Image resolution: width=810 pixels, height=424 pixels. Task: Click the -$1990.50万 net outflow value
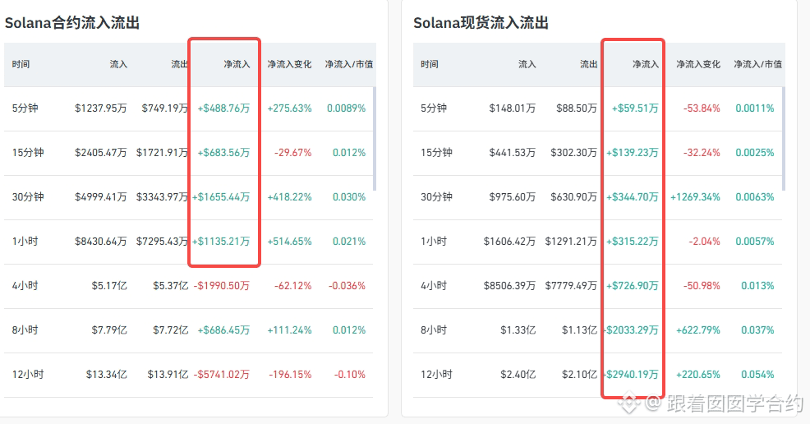[x=222, y=286]
